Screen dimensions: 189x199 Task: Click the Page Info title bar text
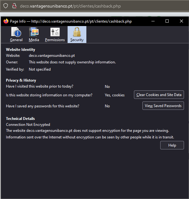71,21
